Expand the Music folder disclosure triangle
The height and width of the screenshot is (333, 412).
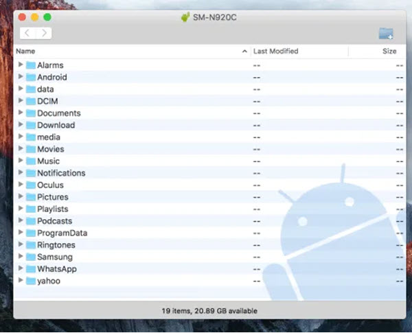pyautogui.click(x=21, y=161)
